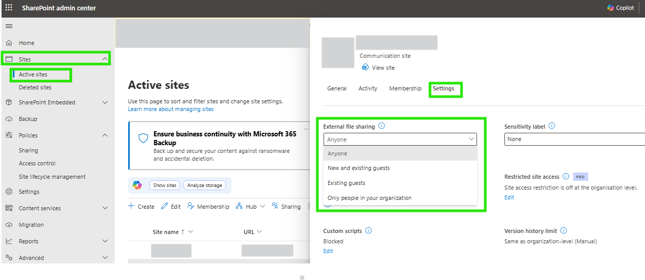The width and height of the screenshot is (645, 280).
Task: Select the Settings tab in panel
Action: (443, 88)
